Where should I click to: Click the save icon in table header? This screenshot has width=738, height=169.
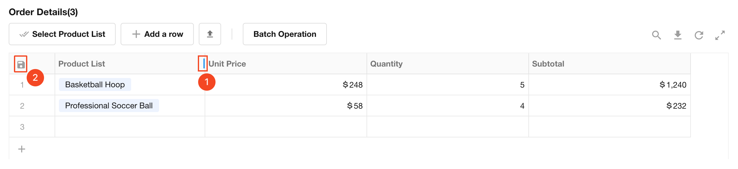coord(21,64)
